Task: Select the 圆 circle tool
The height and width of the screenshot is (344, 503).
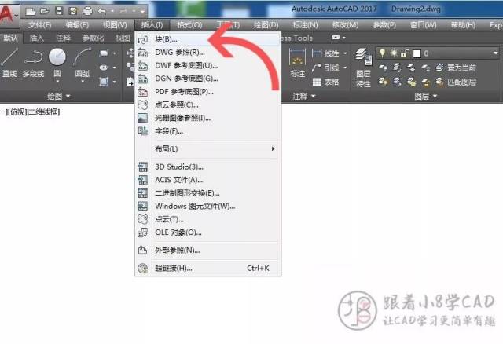Action: click(57, 64)
